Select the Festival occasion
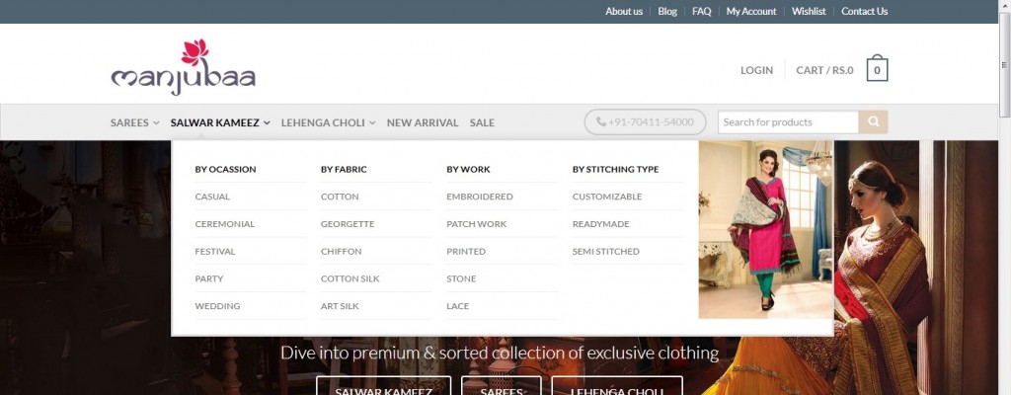1011x395 pixels. coord(214,252)
